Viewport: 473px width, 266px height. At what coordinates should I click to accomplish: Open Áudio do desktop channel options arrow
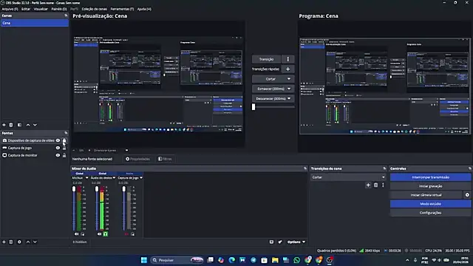(114, 178)
